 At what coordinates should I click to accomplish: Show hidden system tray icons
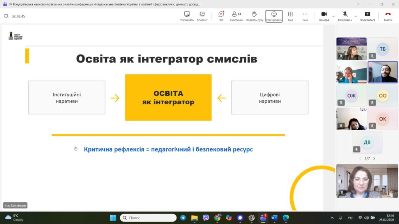[x=332, y=218]
